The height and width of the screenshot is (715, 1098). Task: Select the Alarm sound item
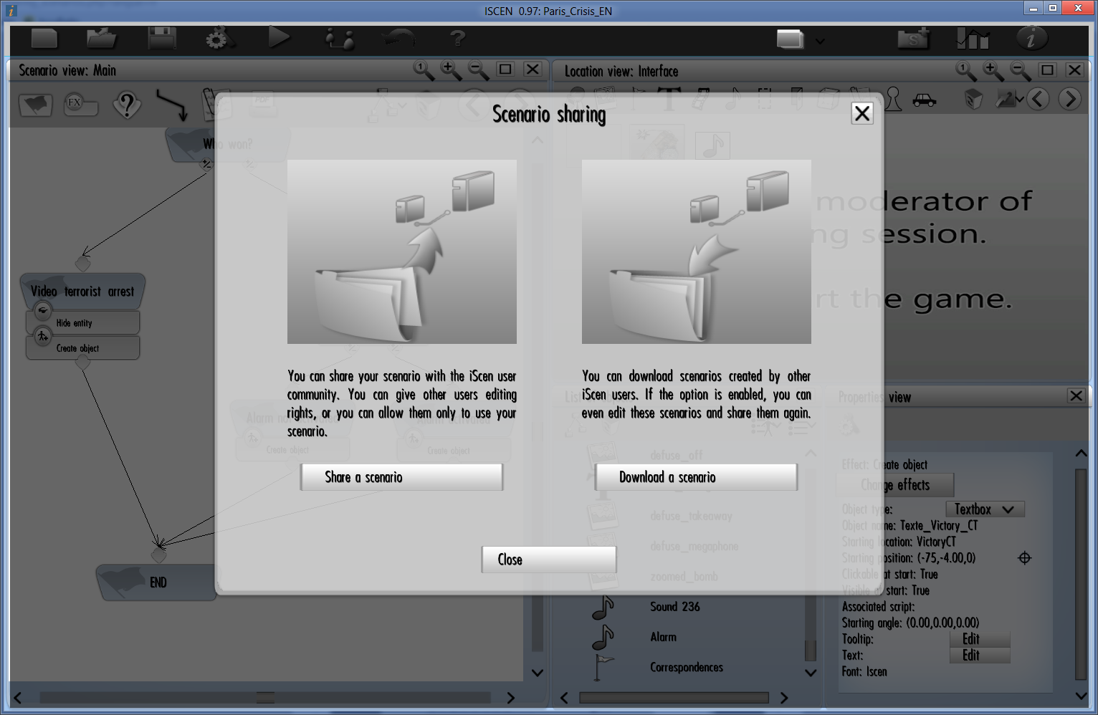pos(663,637)
